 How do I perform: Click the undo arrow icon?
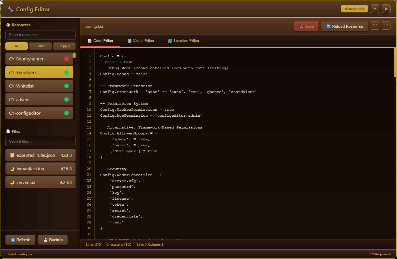(x=375, y=25)
